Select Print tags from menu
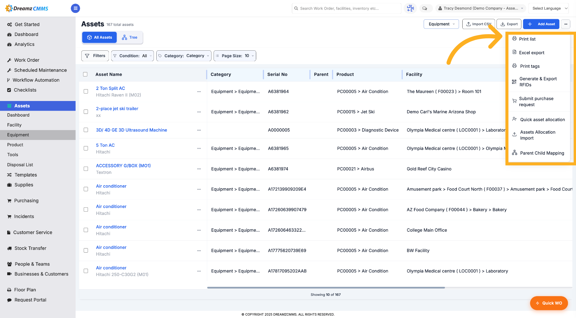This screenshot has width=576, height=318. 539,66
